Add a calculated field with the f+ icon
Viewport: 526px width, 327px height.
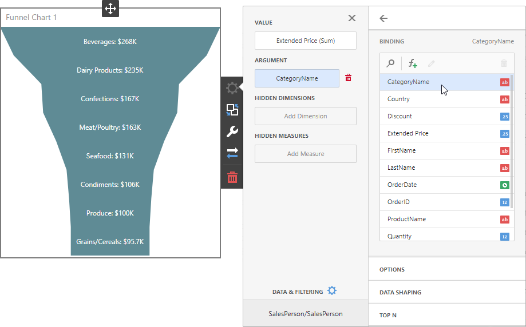413,63
